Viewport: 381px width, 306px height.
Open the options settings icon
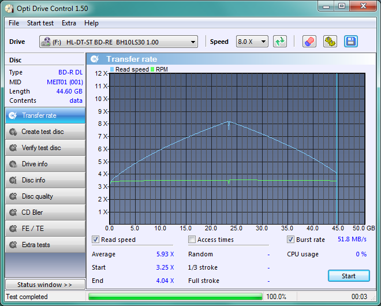330,42
